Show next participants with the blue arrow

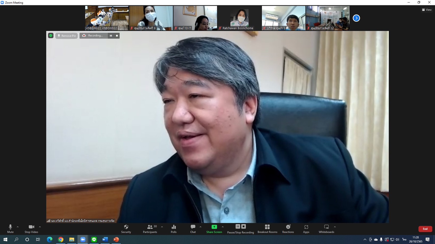point(356,18)
